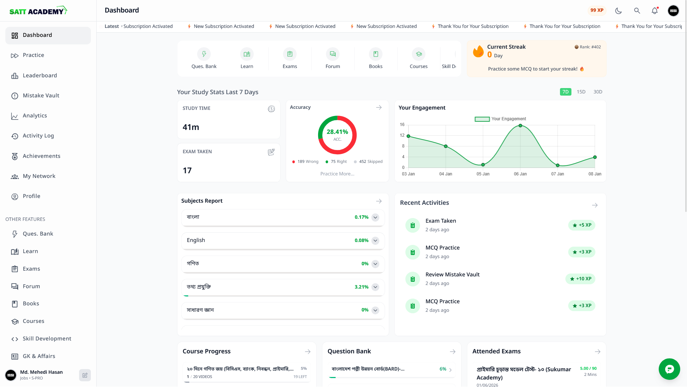Open the Ques. Bank quick access icon
The width and height of the screenshot is (687, 387).
204,54
